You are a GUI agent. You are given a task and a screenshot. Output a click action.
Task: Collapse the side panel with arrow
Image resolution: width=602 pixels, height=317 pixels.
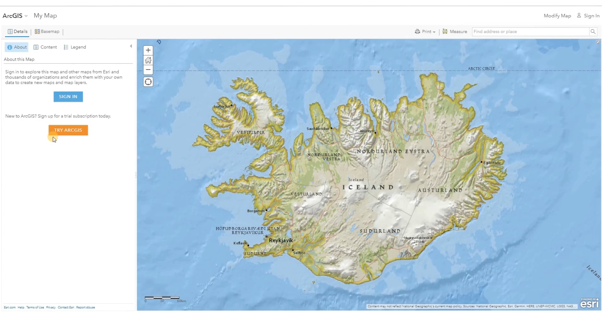131,46
